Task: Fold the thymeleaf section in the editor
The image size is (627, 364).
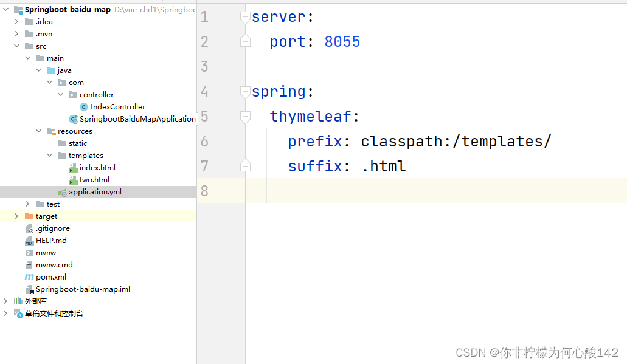Action: tap(244, 116)
